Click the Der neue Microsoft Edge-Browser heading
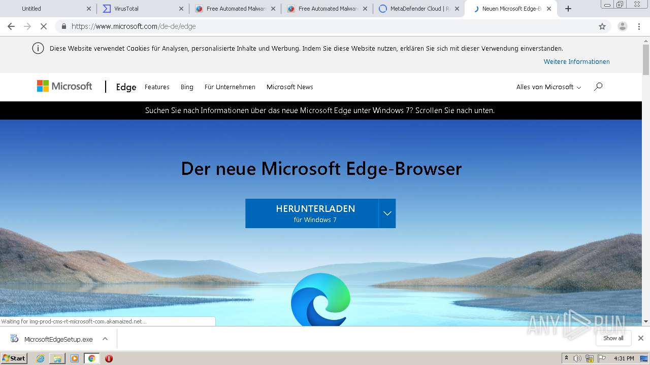The width and height of the screenshot is (650, 365). coord(321,169)
